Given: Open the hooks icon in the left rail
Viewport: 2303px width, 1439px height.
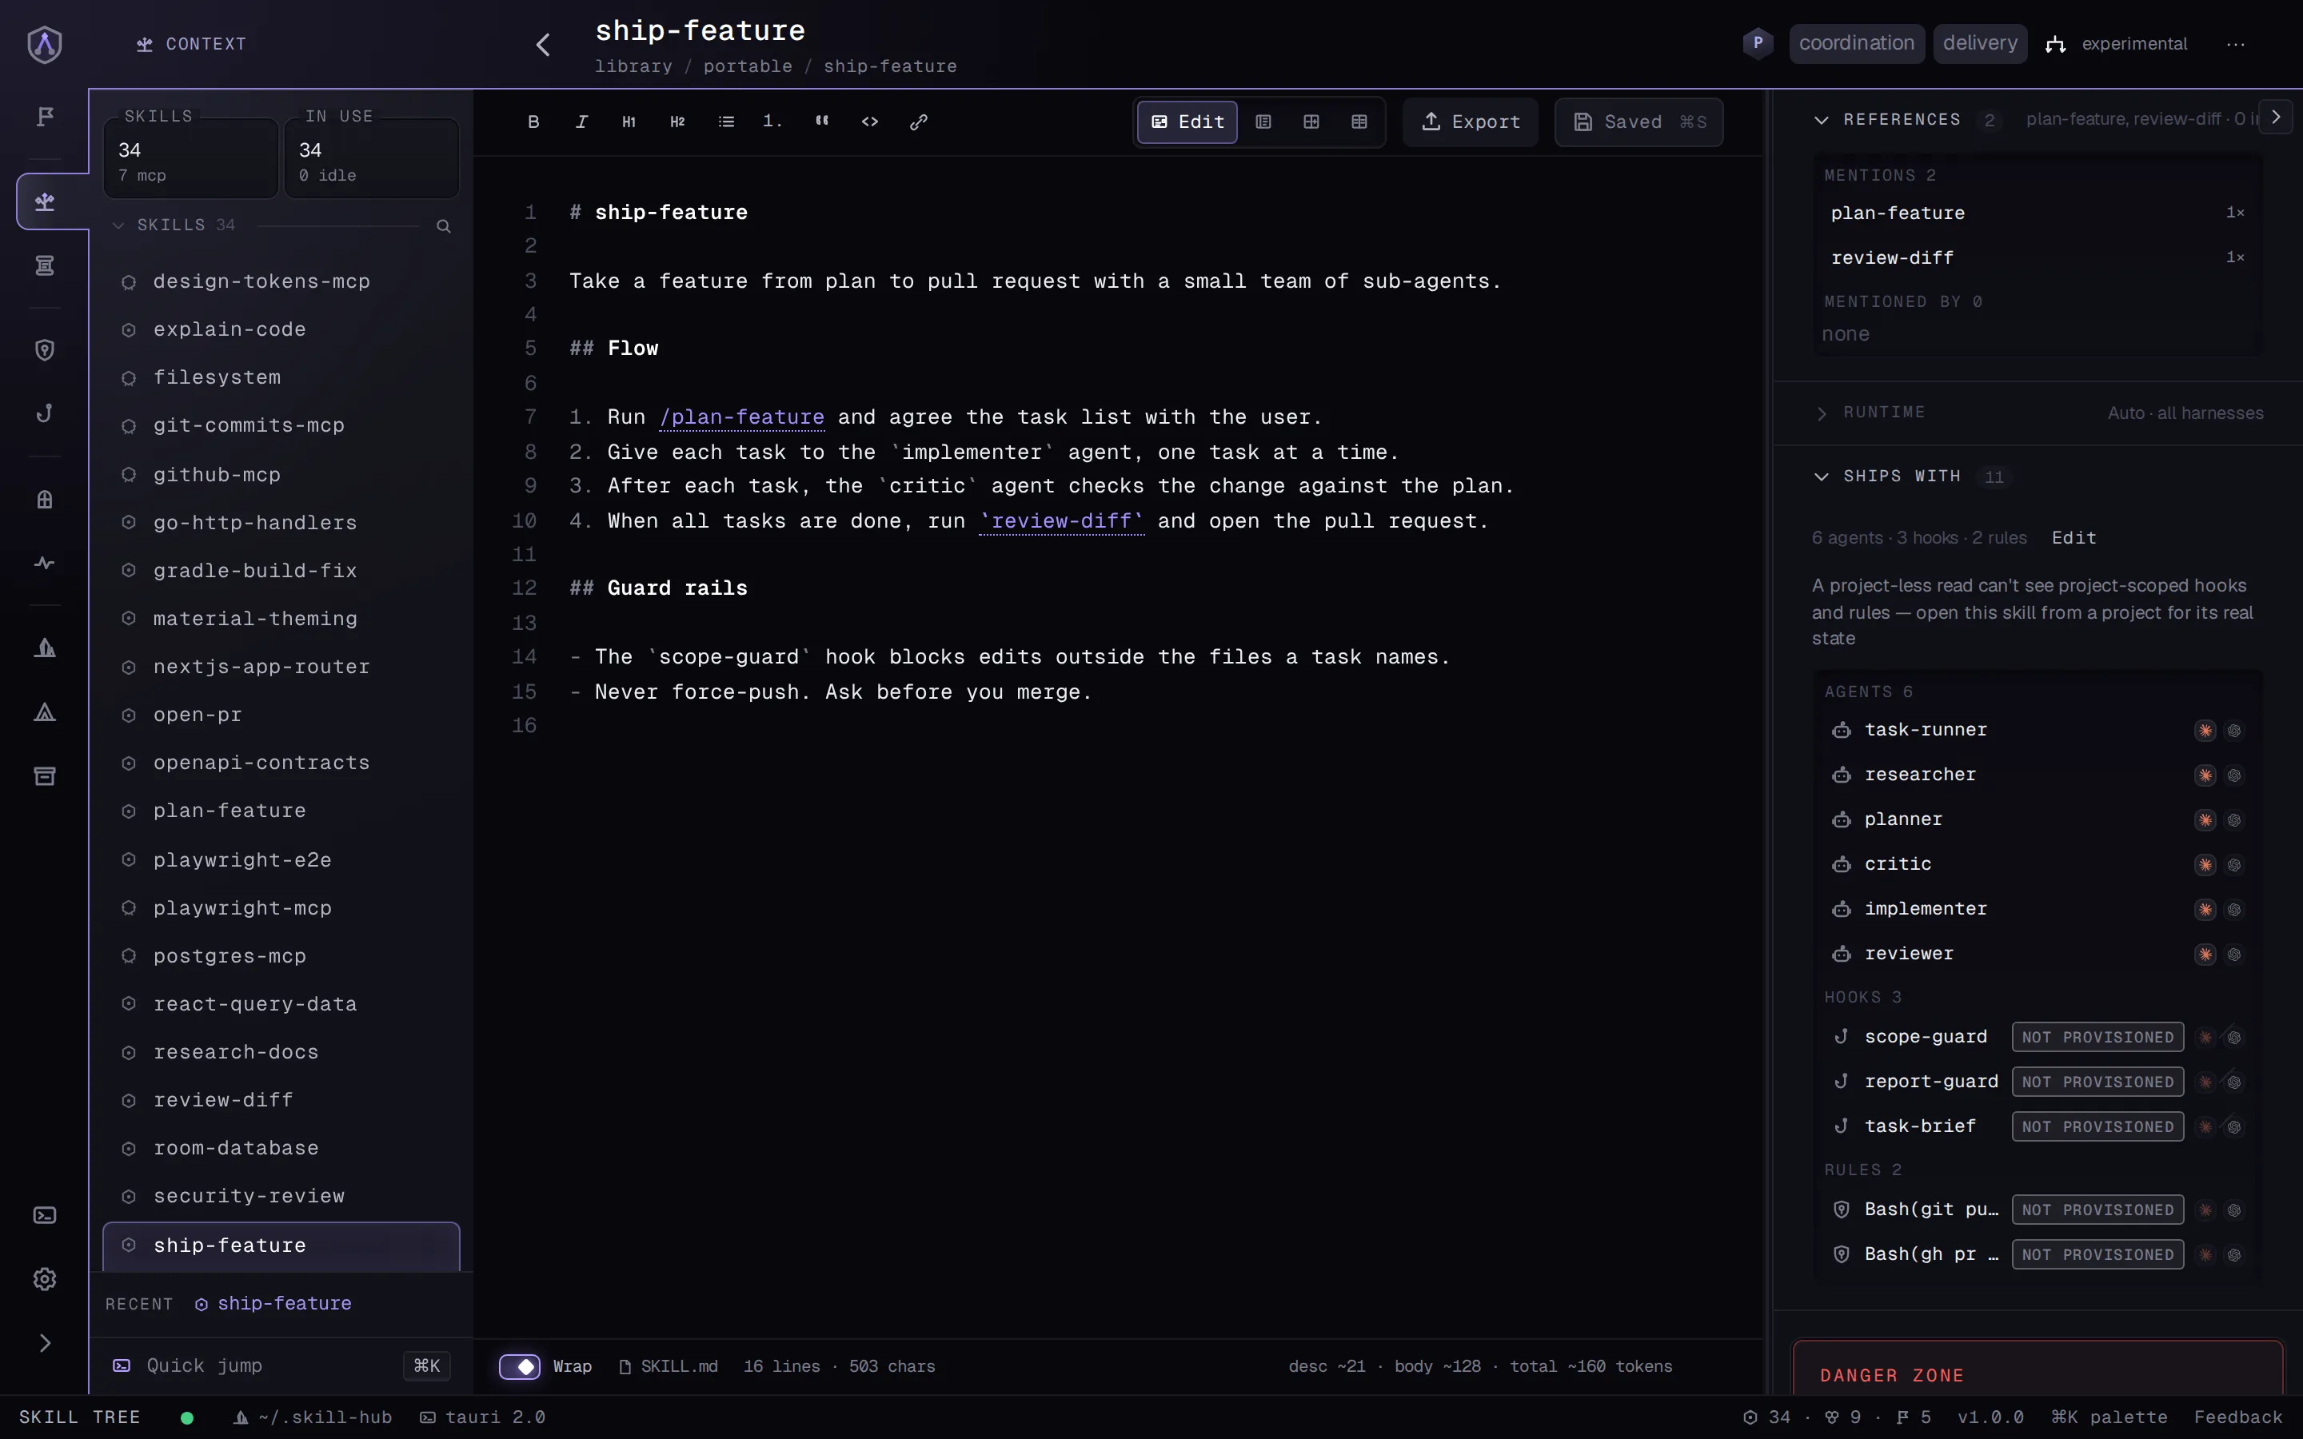Looking at the screenshot, I should 45,413.
